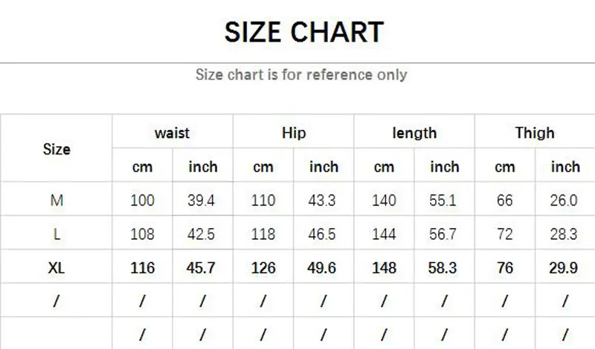Image resolution: width=595 pixels, height=349 pixels.
Task: Select the 42.5 inch waist cell
Action: [201, 234]
